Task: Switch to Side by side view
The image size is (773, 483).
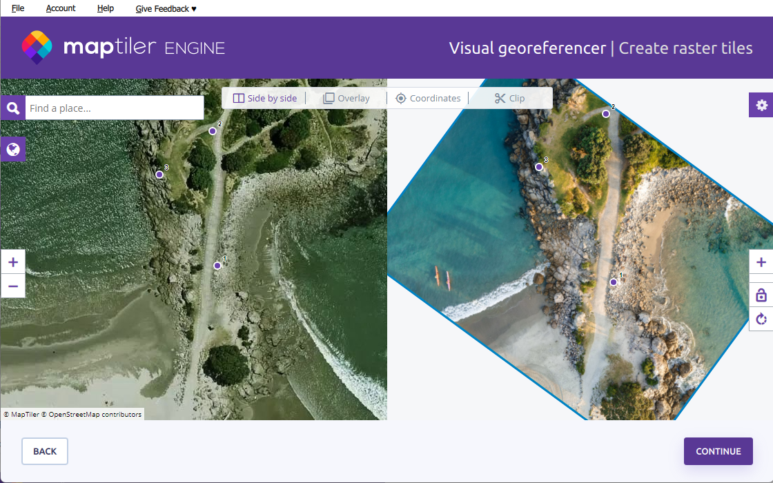Action: tap(265, 99)
